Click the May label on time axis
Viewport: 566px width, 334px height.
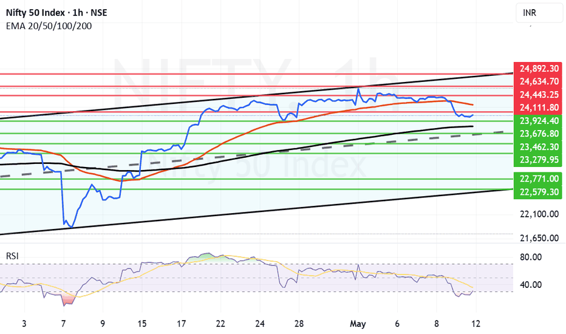(x=358, y=324)
